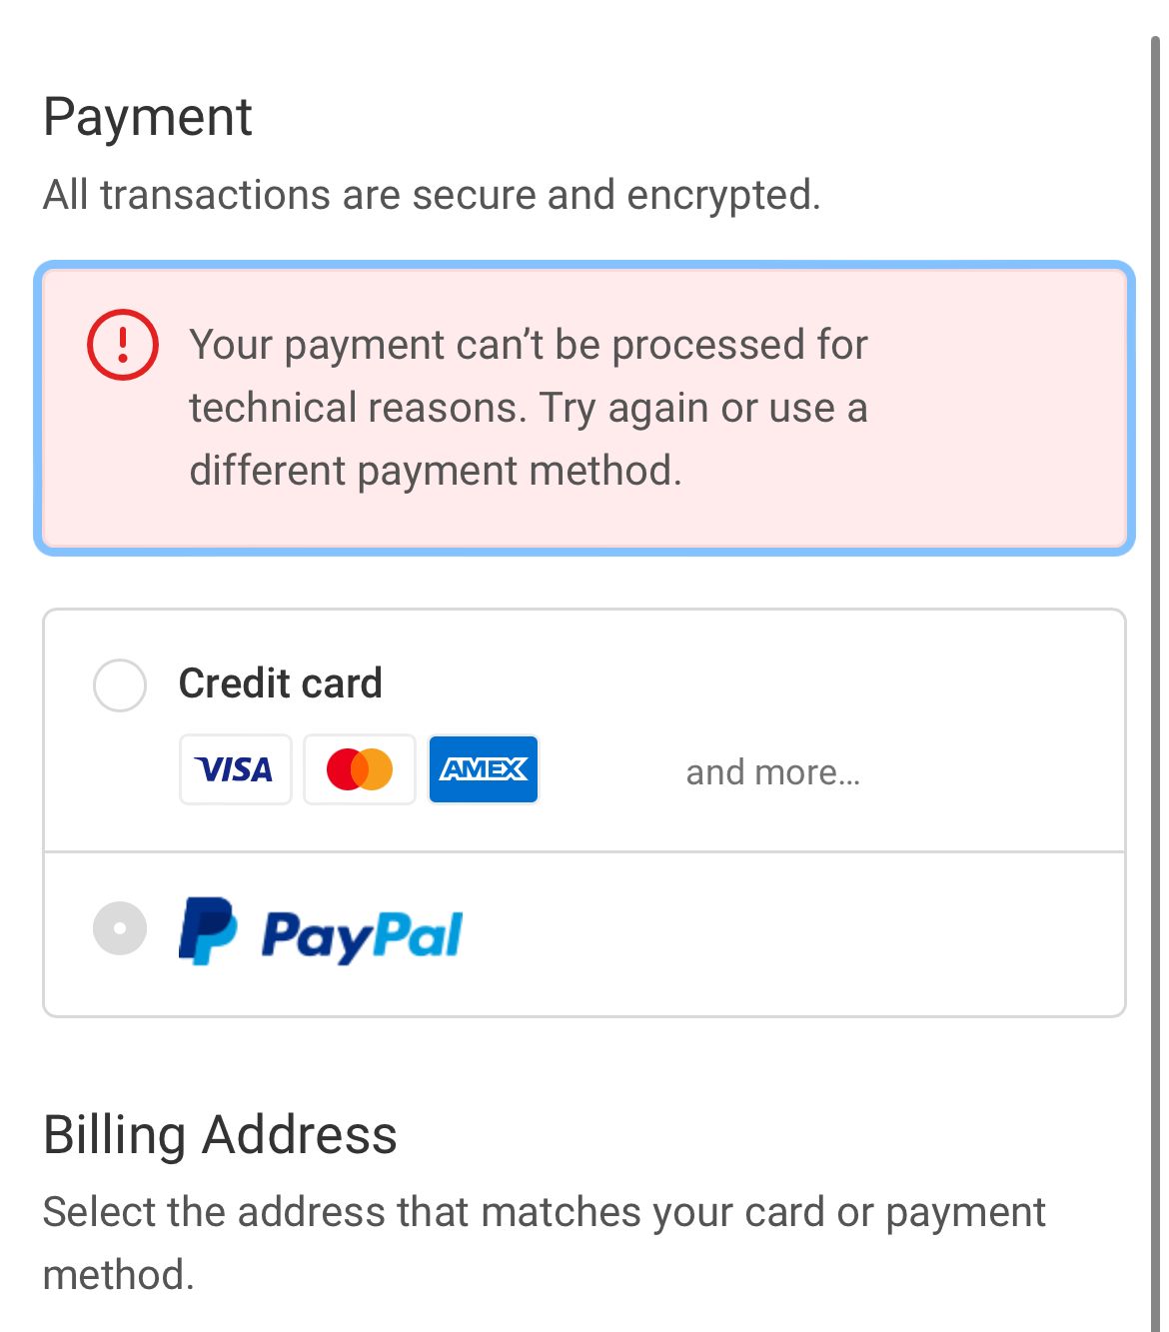Click the American Express logo
Screen dimensions: 1169x1332
[x=484, y=769]
